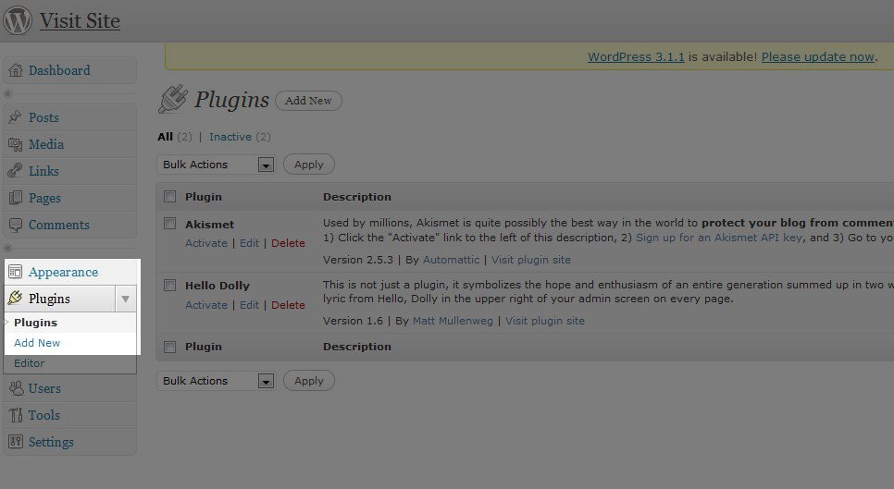Click the Users icon in sidebar
894x489 pixels.
(16, 388)
